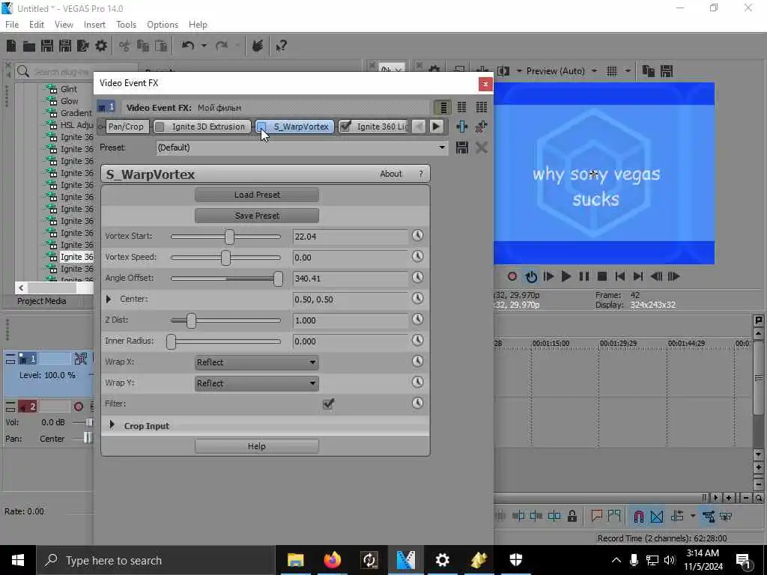Click the Plug-In Chain button in FX window
The height and width of the screenshot is (575, 767).
click(461, 127)
